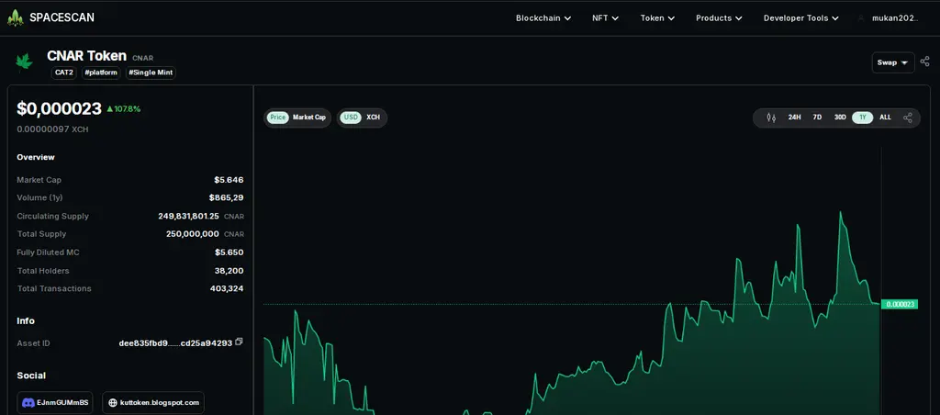Viewport: 940px width, 415px height.
Task: Click the 0.00000097 XCH price text
Action: coord(52,129)
